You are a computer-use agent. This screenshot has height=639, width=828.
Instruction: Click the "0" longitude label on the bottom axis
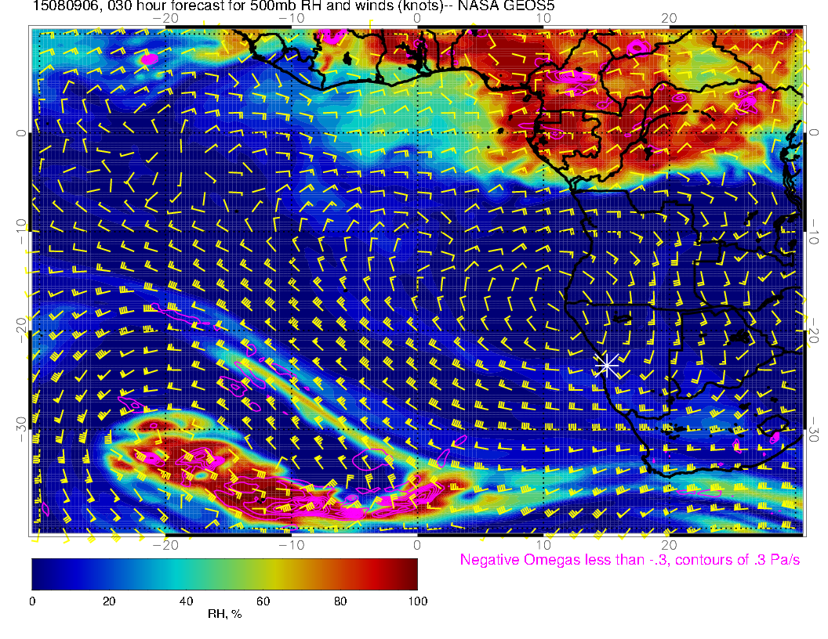tap(417, 543)
